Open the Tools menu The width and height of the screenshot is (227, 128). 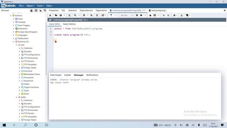tap(40, 6)
